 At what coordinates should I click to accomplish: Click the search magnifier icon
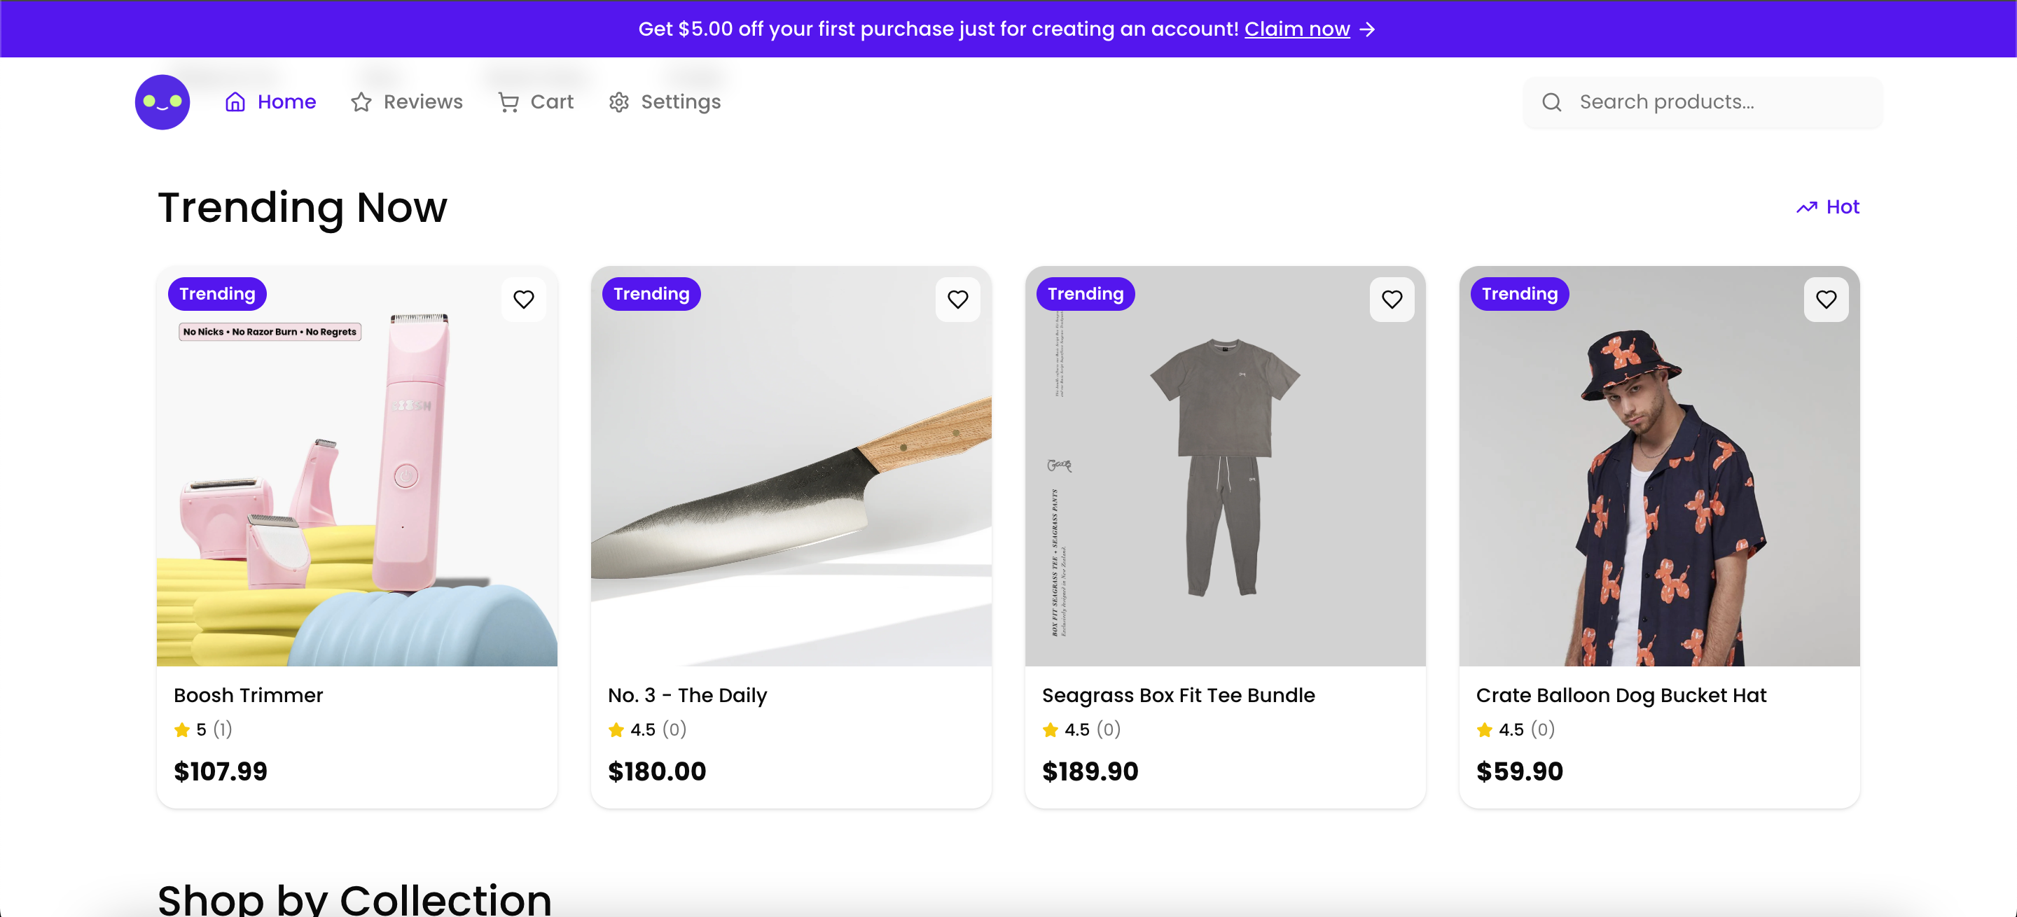coord(1551,101)
